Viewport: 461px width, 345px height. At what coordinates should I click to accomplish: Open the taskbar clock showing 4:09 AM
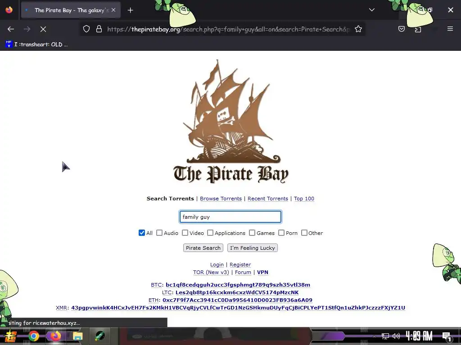pos(419,336)
